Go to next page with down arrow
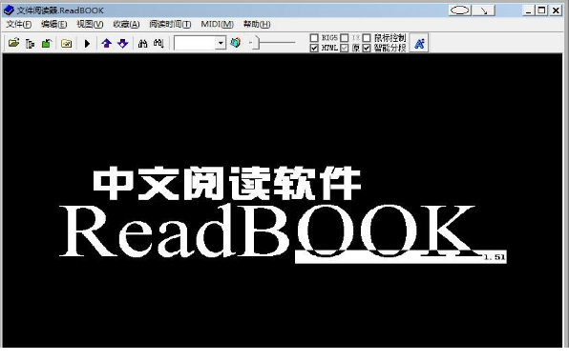The height and width of the screenshot is (361, 569). (x=123, y=44)
